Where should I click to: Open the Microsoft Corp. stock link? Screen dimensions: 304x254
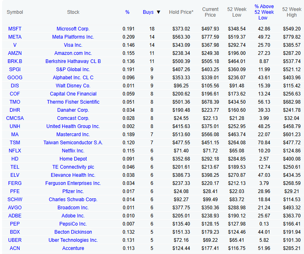pos(73,29)
